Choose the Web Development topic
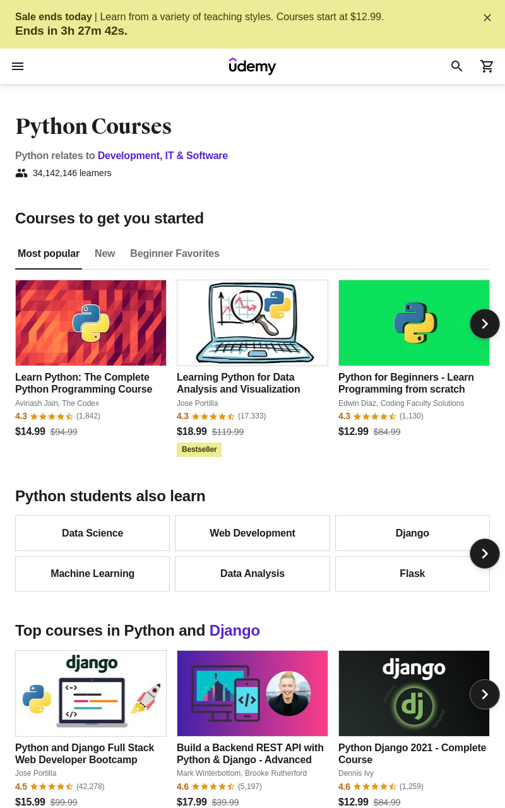 click(x=252, y=533)
